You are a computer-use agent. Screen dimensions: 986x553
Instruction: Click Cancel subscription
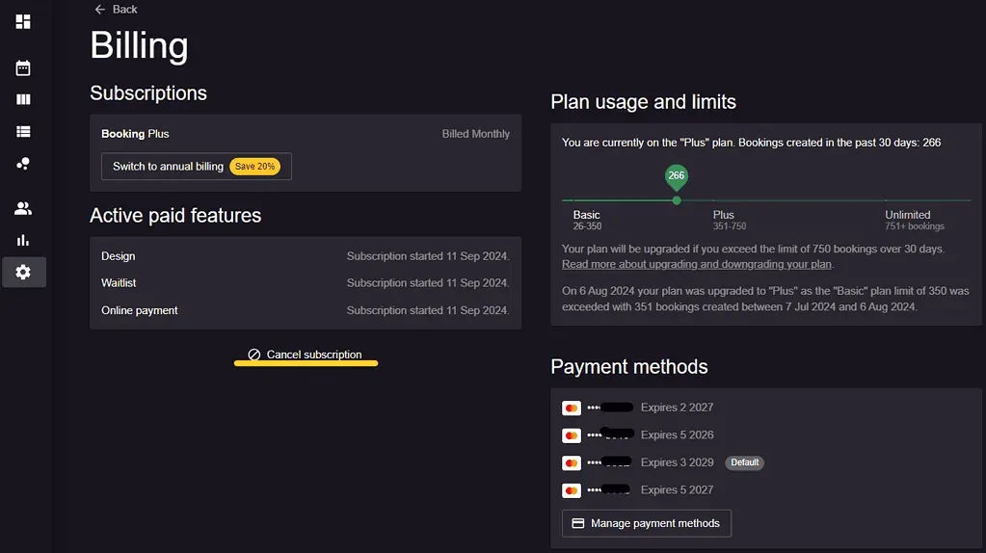(x=306, y=355)
